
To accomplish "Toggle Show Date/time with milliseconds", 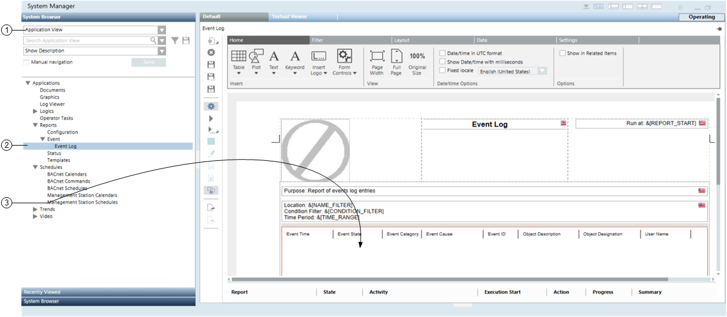I will click(x=443, y=62).
